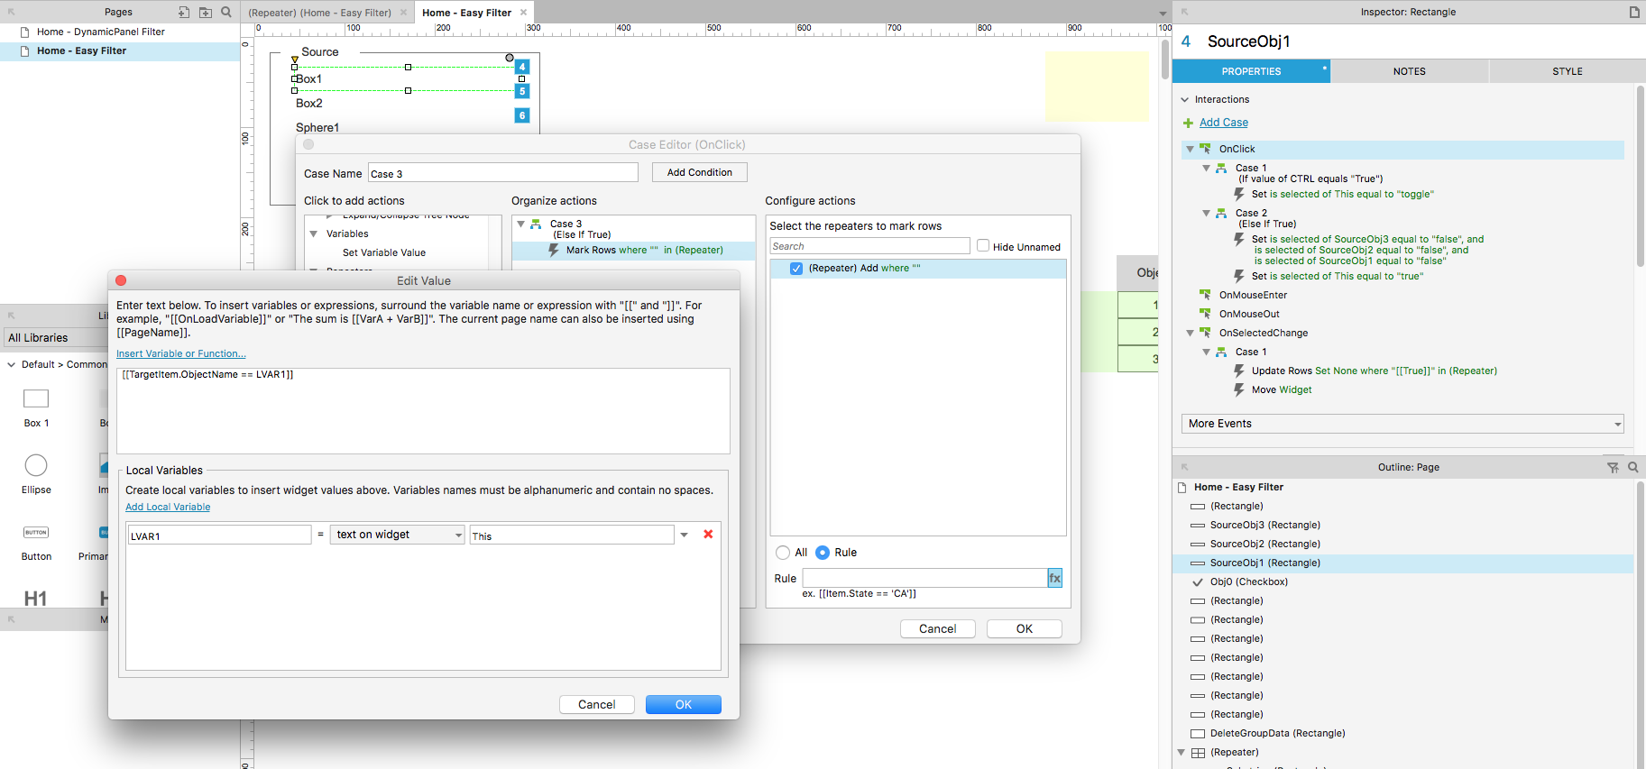
Task: Click the add folder icon in Pages panel
Action: (x=206, y=13)
